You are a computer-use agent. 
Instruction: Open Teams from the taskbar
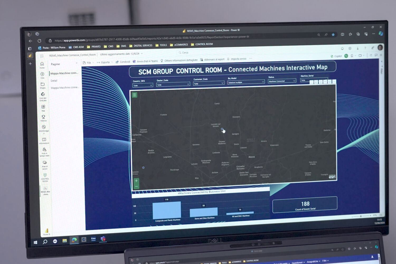click(x=103, y=239)
